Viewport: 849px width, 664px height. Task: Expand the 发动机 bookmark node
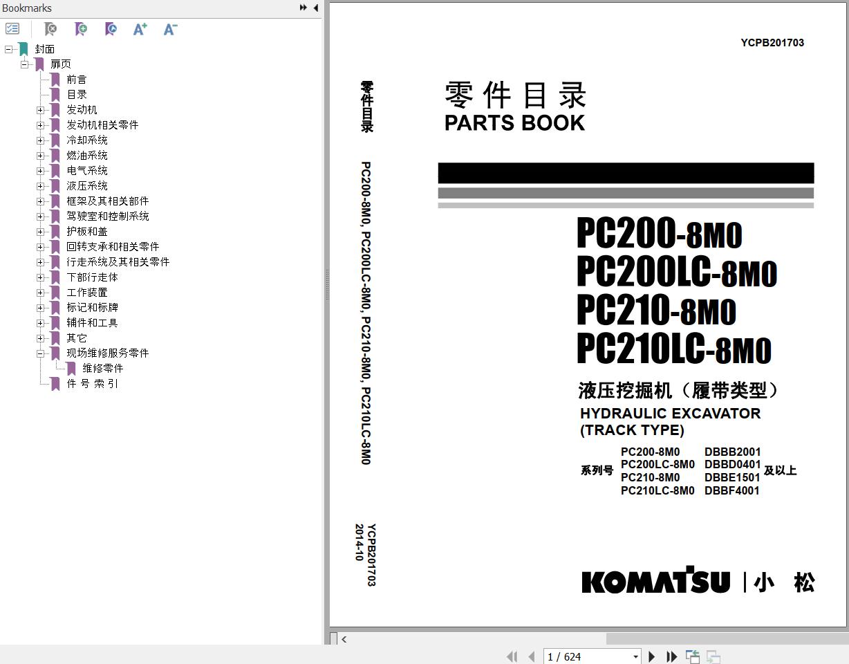(x=40, y=110)
